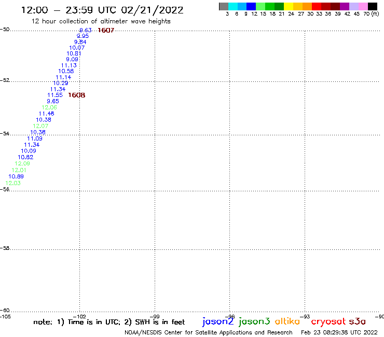The image size is (384, 337).
Task: Click the -52 latitude axis label
Action: point(5,80)
